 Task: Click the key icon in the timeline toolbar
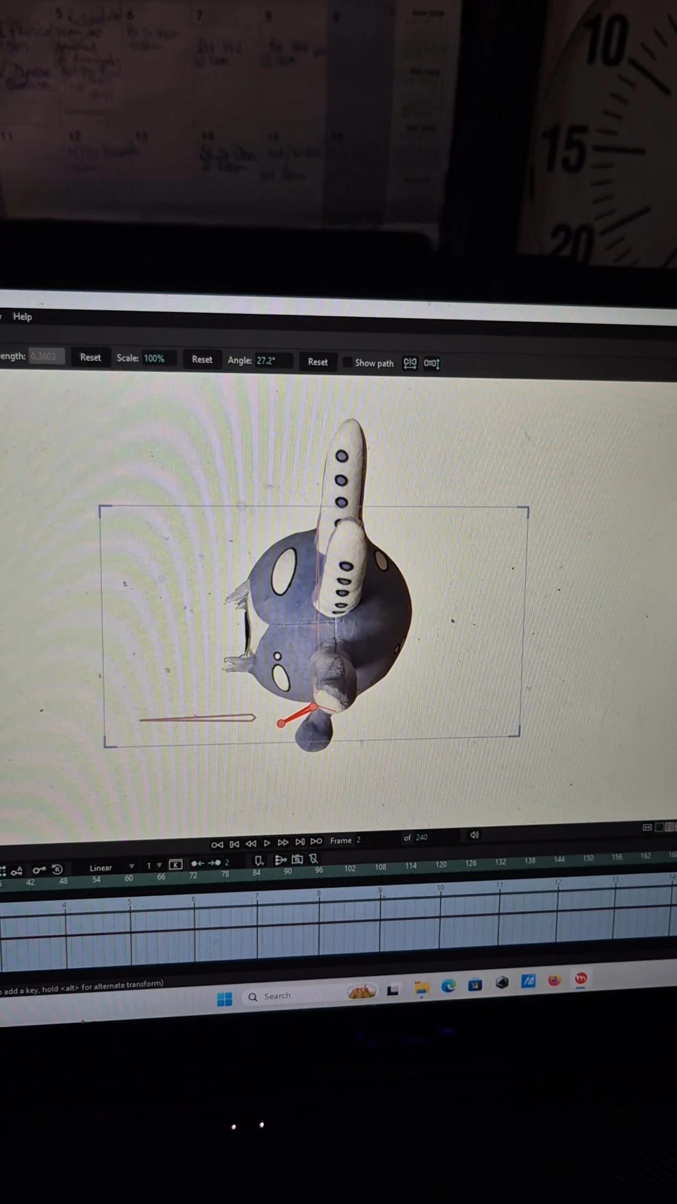point(39,870)
